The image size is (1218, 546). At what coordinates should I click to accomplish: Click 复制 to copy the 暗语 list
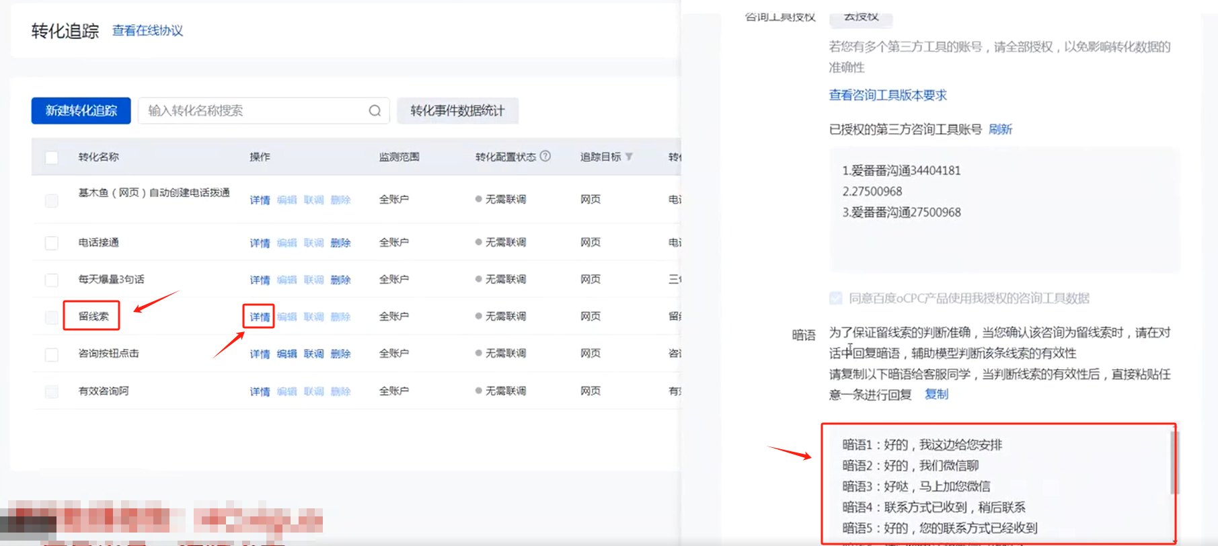click(936, 394)
